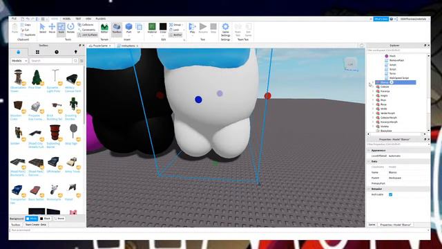Click Duplicate in Clipboard group
Viewport: 442px width, 249px height.
tap(28, 35)
